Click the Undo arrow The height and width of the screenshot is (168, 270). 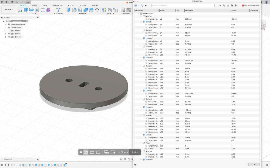(x=17, y=2)
